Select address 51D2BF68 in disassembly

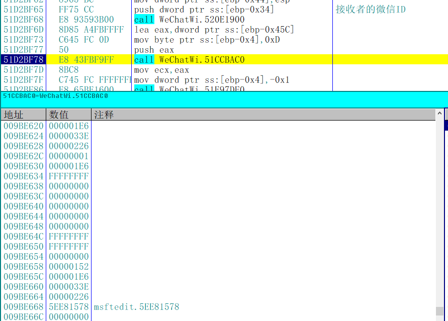[x=24, y=20]
